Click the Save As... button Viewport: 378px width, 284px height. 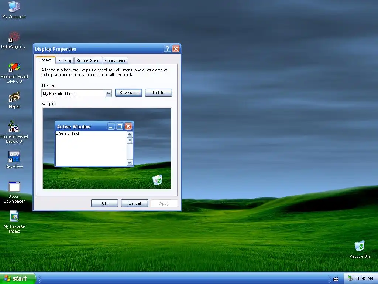[x=128, y=93]
